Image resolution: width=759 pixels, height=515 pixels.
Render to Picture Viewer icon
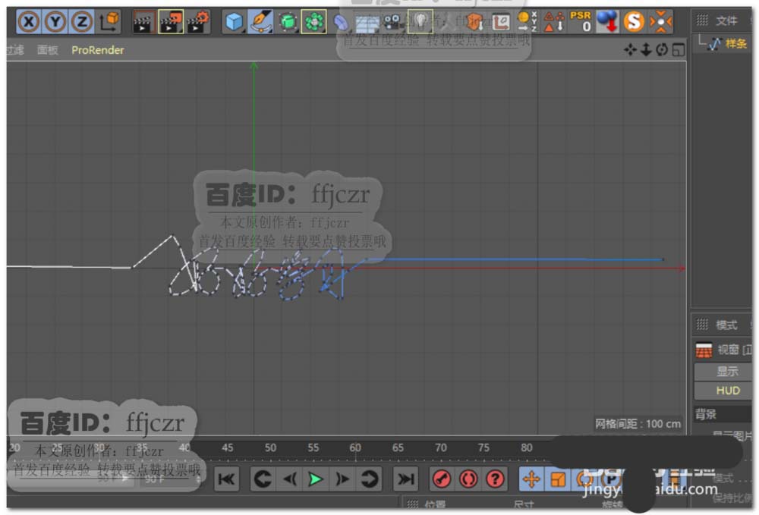tap(170, 22)
